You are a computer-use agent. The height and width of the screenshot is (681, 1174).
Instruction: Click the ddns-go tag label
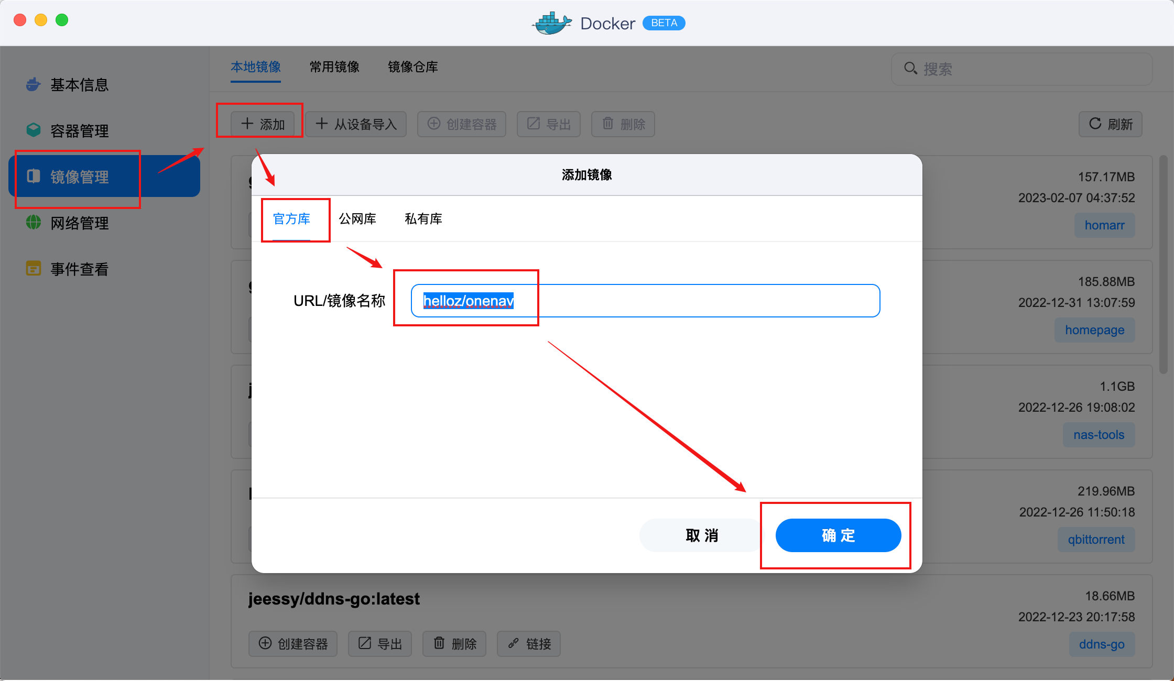[x=1102, y=644]
